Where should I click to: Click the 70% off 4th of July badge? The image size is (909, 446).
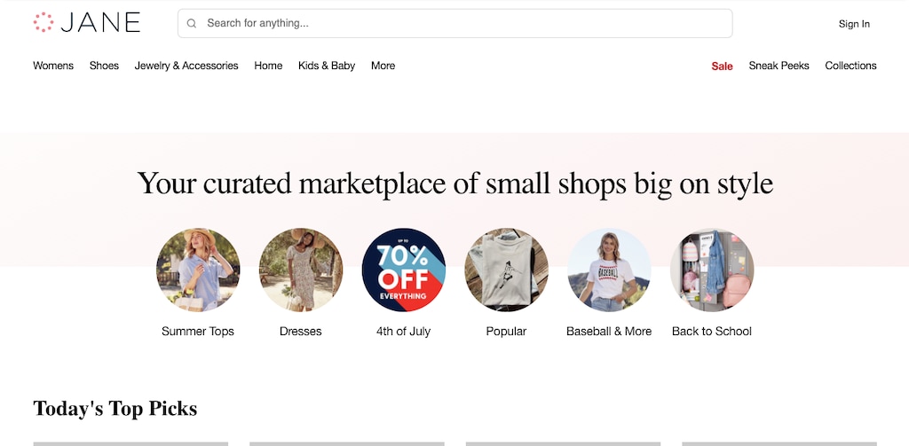(404, 270)
